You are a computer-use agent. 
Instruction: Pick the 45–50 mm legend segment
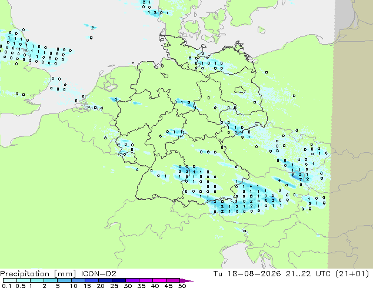[x=173, y=280]
